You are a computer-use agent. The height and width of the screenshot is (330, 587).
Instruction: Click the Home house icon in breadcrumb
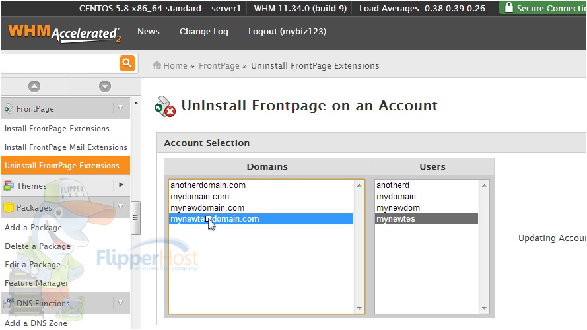pyautogui.click(x=157, y=65)
